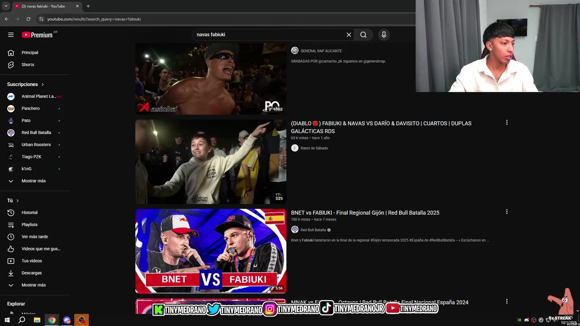The height and width of the screenshot is (326, 580).
Task: Open the Ratos de Sábado channel avatar
Action: [x=295, y=148]
